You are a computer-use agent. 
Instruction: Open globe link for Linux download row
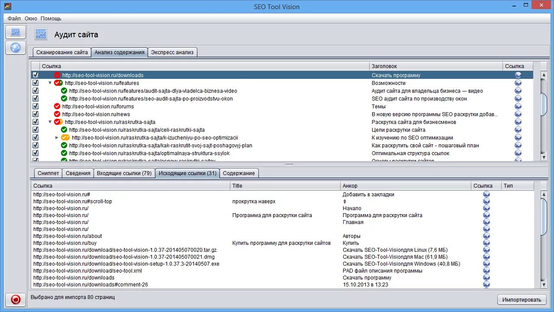click(486, 250)
